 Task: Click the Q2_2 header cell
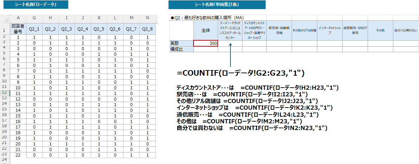[51, 28]
